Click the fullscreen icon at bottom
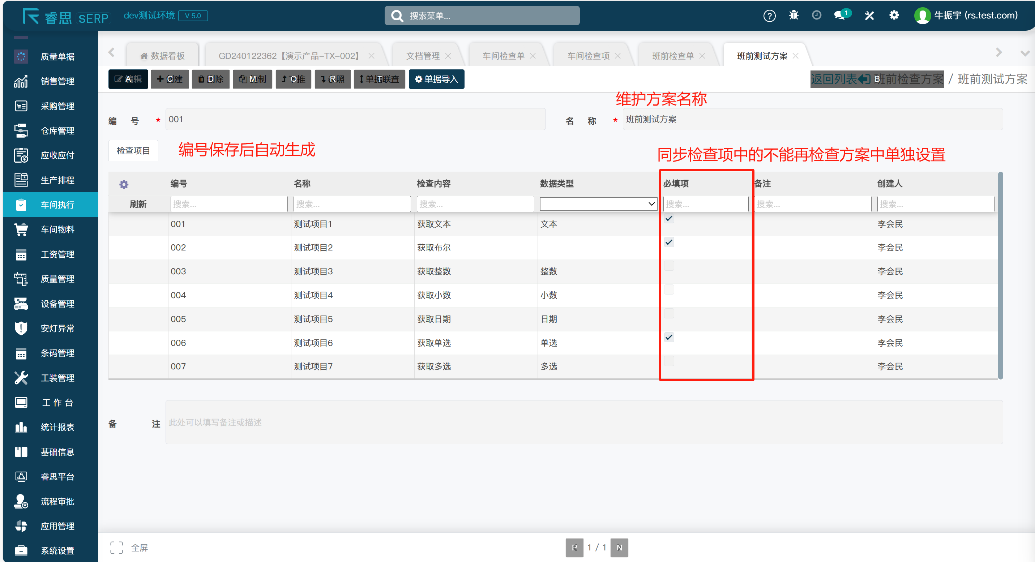 116,548
